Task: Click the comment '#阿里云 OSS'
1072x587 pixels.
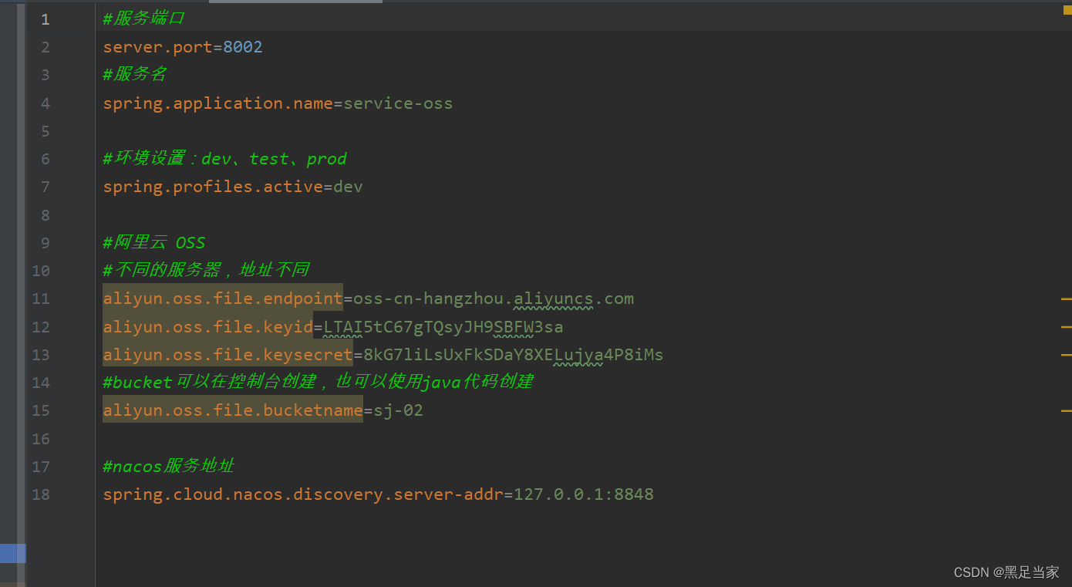Action: [154, 243]
